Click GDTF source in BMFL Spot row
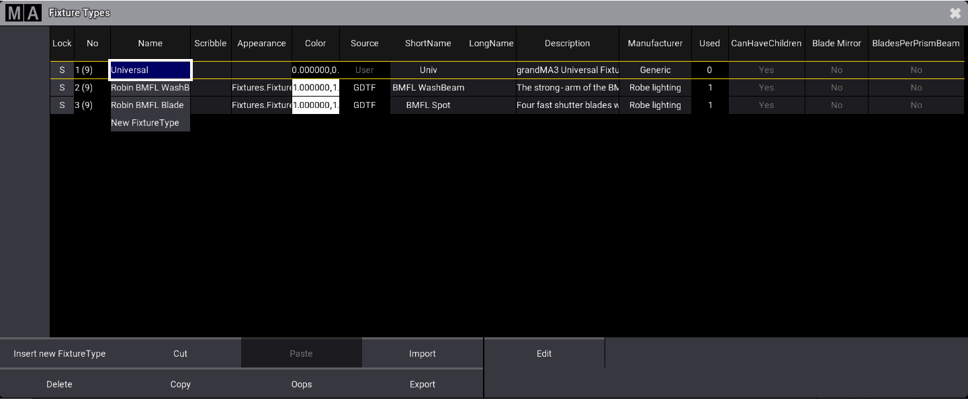The width and height of the screenshot is (968, 399). pyautogui.click(x=365, y=105)
